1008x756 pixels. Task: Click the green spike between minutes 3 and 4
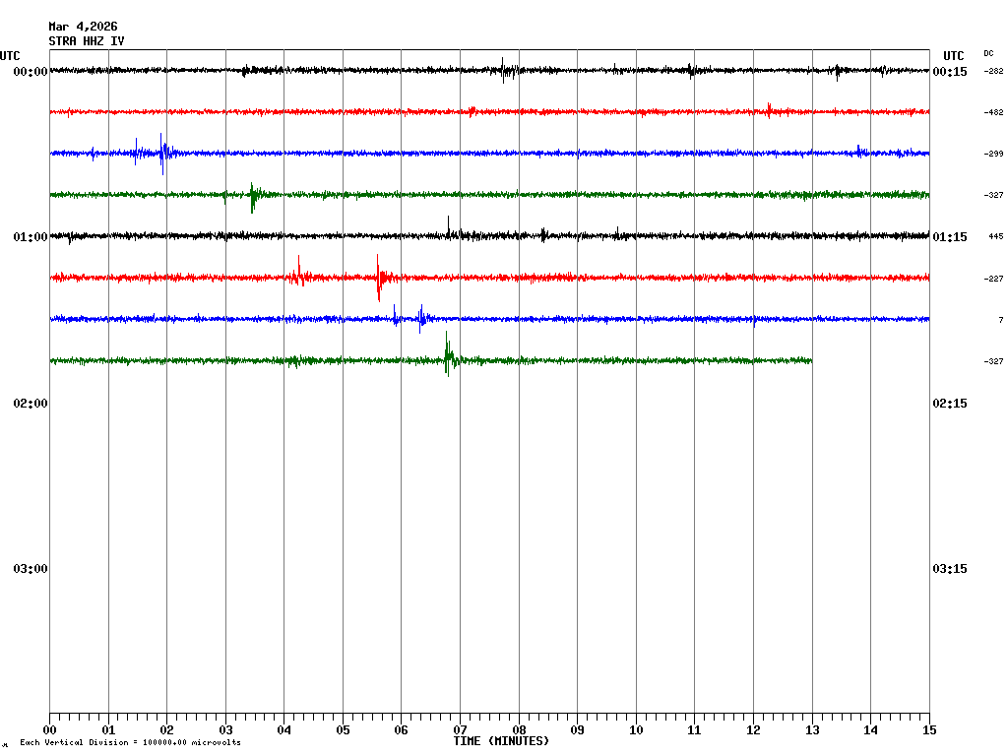(x=253, y=195)
